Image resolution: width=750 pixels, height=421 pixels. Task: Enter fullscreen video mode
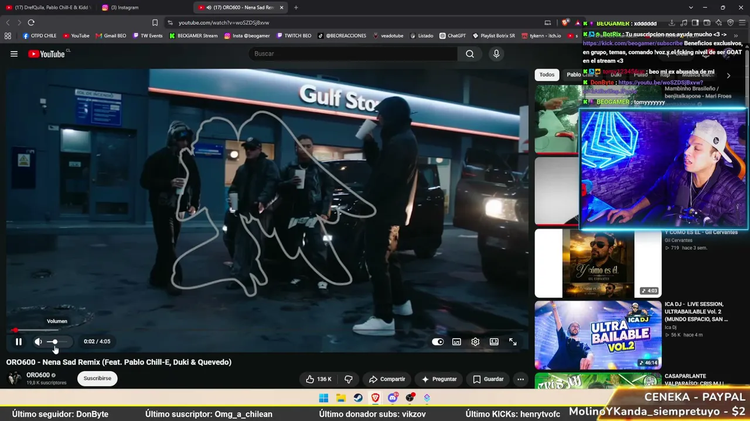click(513, 341)
